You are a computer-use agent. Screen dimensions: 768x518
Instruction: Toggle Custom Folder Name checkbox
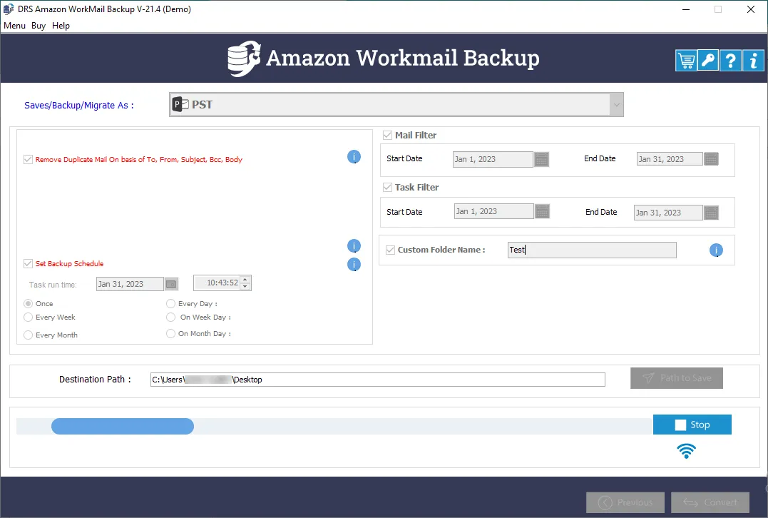point(390,250)
